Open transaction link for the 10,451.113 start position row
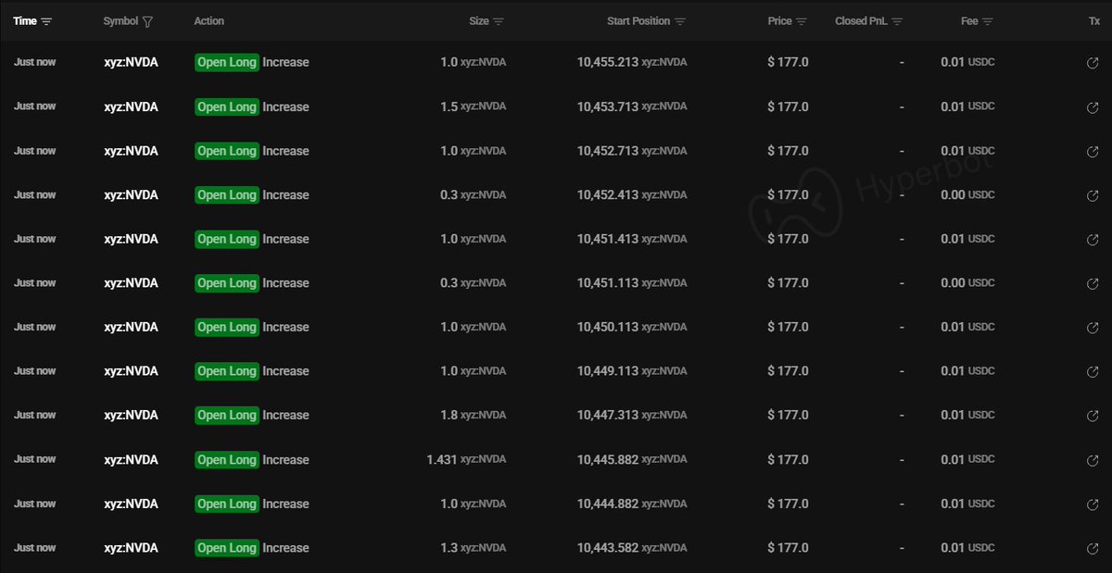The width and height of the screenshot is (1112, 573). tap(1093, 283)
